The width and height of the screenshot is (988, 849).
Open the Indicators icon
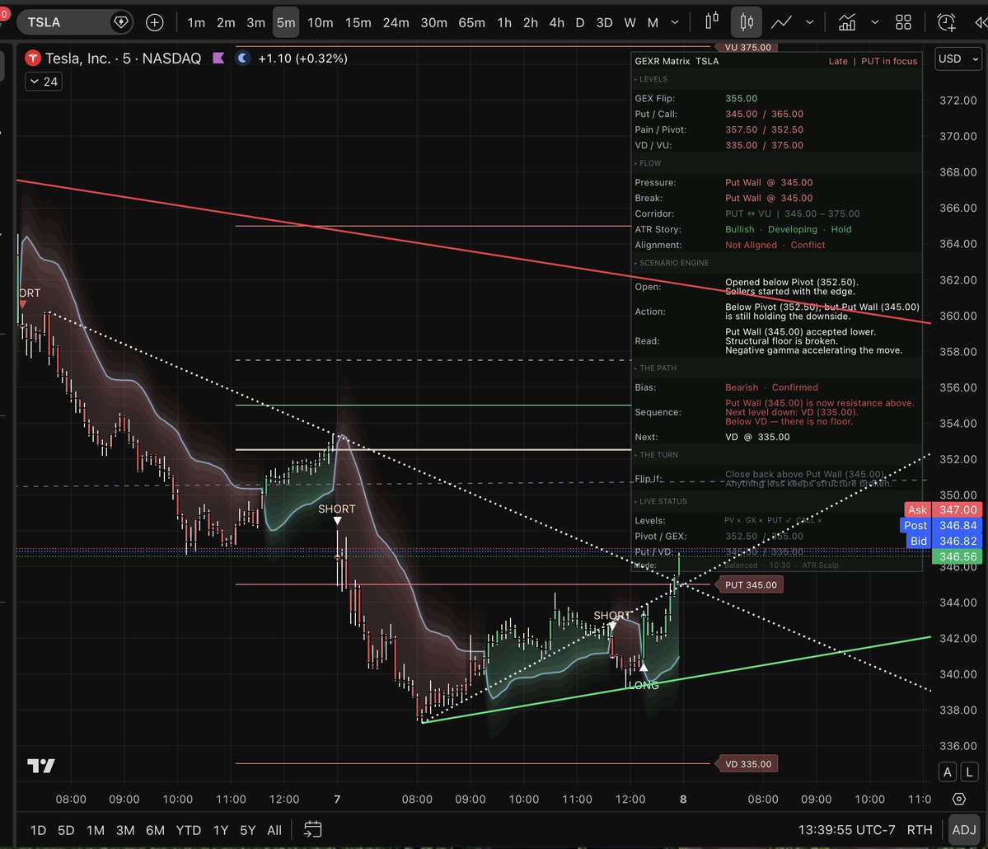pyautogui.click(x=847, y=23)
